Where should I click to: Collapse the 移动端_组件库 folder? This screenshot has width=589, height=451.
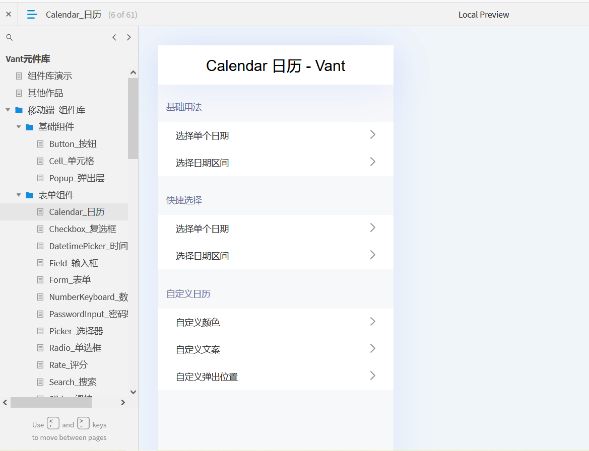pyautogui.click(x=8, y=110)
